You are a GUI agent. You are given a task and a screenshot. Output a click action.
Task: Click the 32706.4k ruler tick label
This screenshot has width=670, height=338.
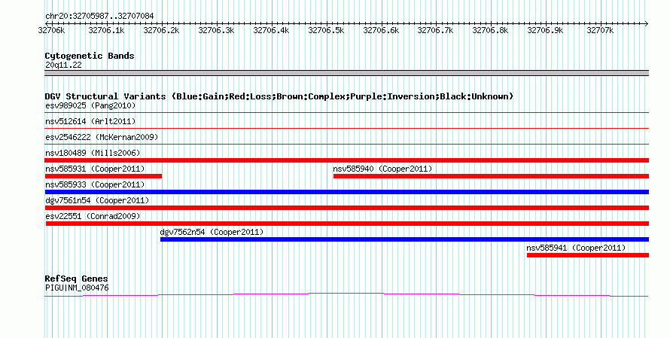tap(271, 30)
